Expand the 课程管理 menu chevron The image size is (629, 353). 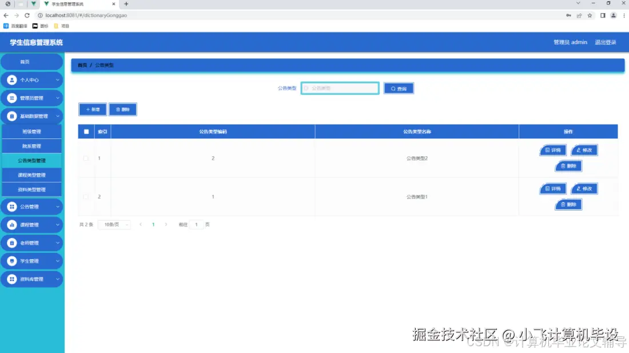[57, 225]
